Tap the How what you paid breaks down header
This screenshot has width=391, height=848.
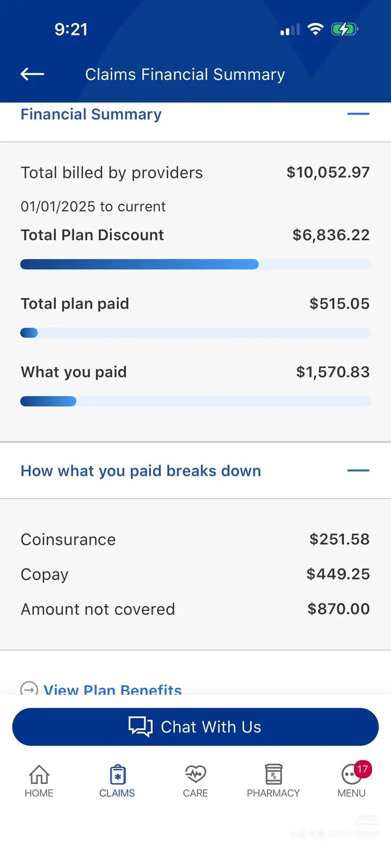tap(141, 471)
